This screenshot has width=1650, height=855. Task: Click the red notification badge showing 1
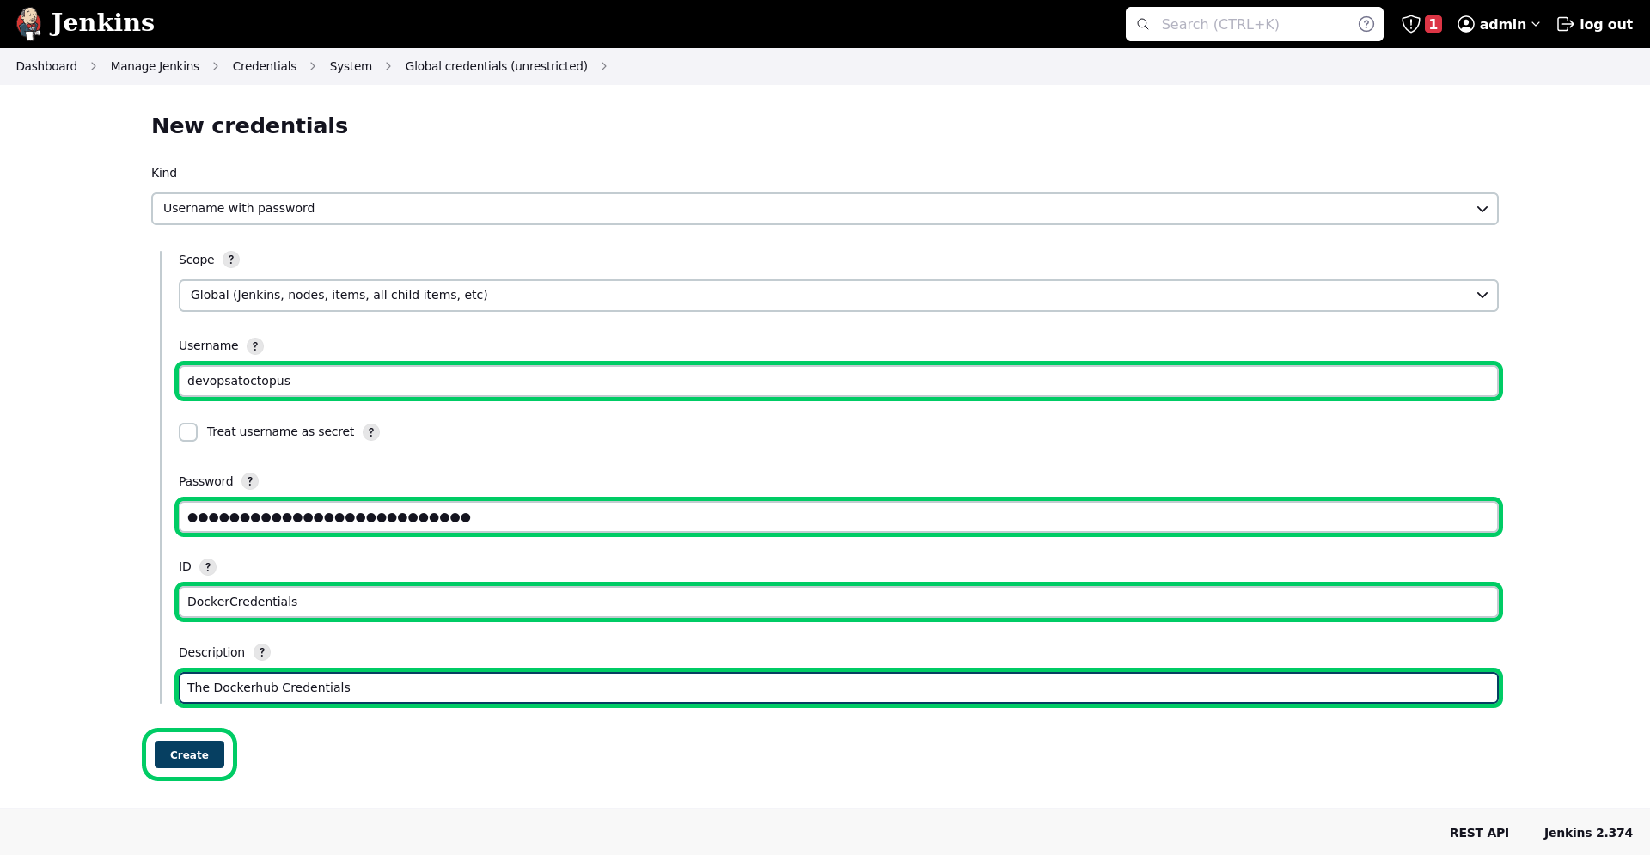(1433, 24)
